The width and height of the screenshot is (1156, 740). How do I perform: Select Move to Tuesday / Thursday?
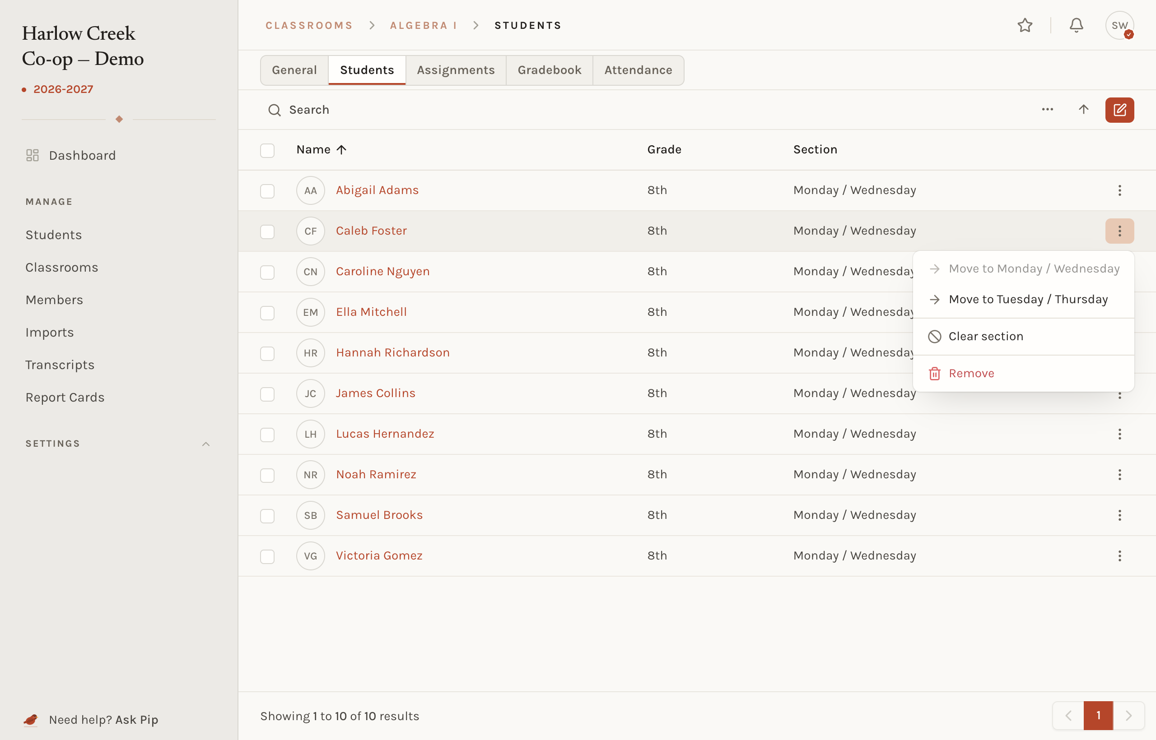click(1024, 299)
